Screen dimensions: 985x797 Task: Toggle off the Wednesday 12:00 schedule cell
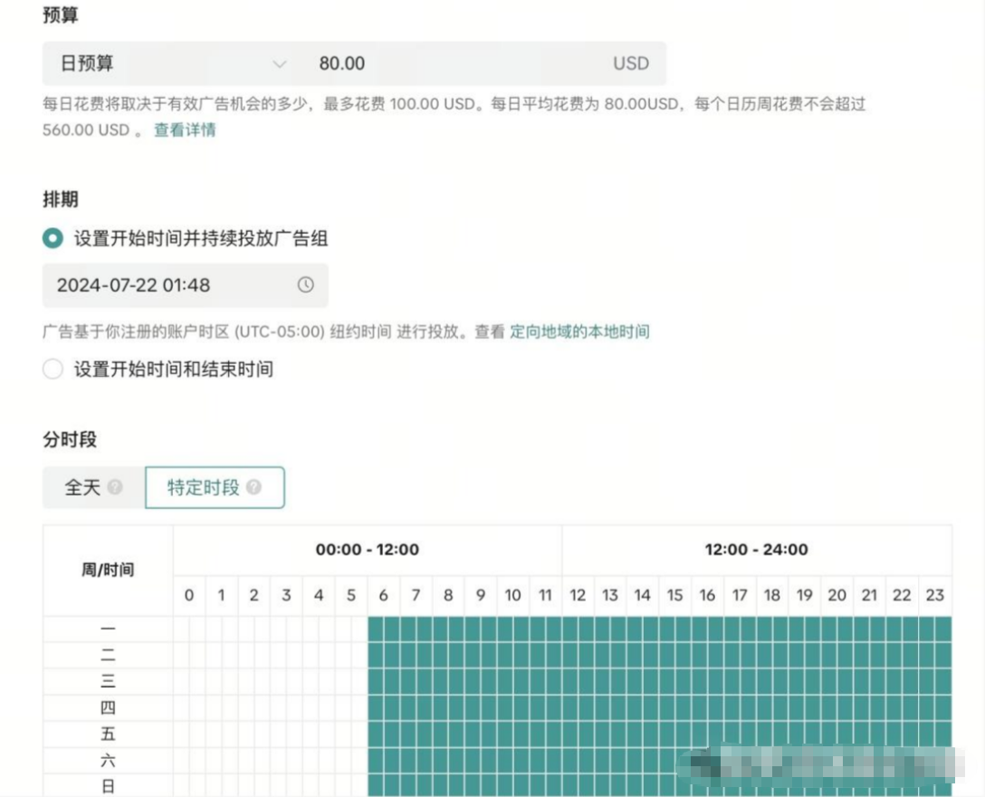click(x=578, y=681)
